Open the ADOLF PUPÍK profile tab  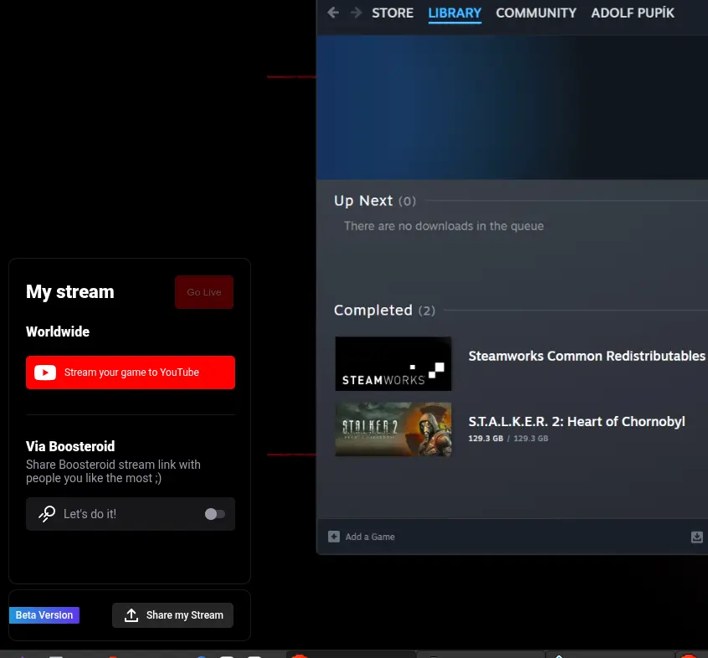pos(633,13)
